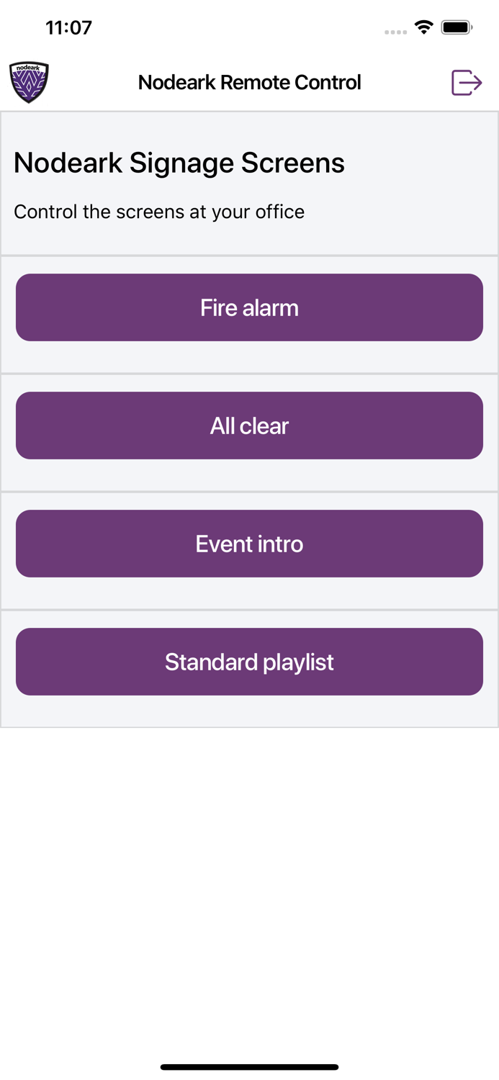This screenshot has height=1080, width=499.
Task: Click the cellular signal dots icon
Action: [396, 30]
